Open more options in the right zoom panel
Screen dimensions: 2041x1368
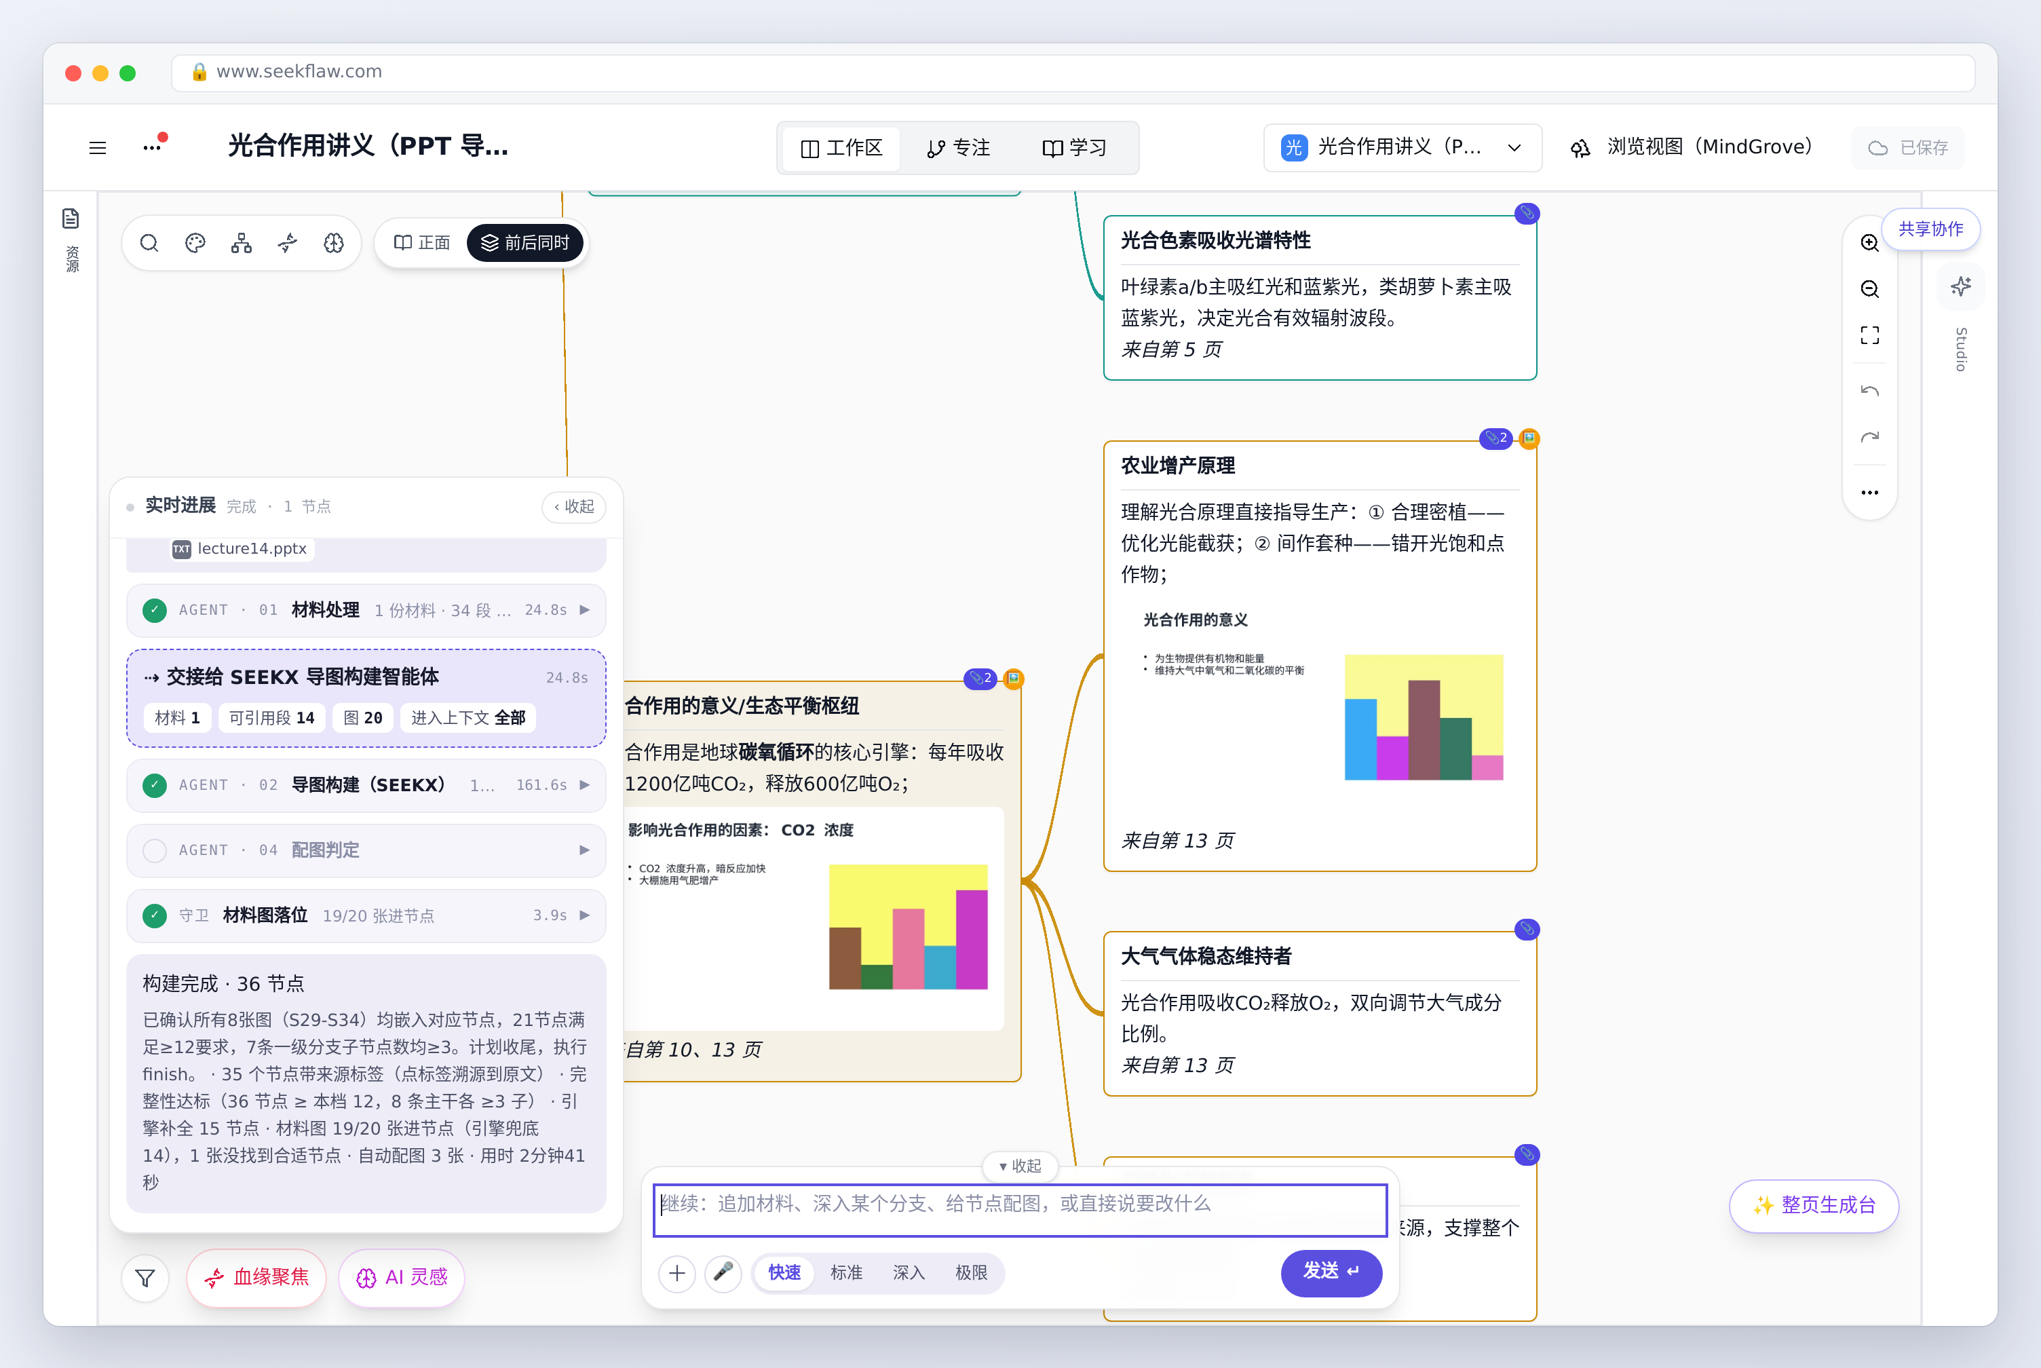[x=1869, y=492]
